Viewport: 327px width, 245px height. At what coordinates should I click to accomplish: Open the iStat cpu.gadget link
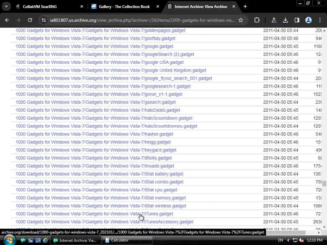pyautogui.click(x=96, y=190)
